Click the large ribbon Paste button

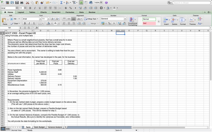(x=4, y=21)
